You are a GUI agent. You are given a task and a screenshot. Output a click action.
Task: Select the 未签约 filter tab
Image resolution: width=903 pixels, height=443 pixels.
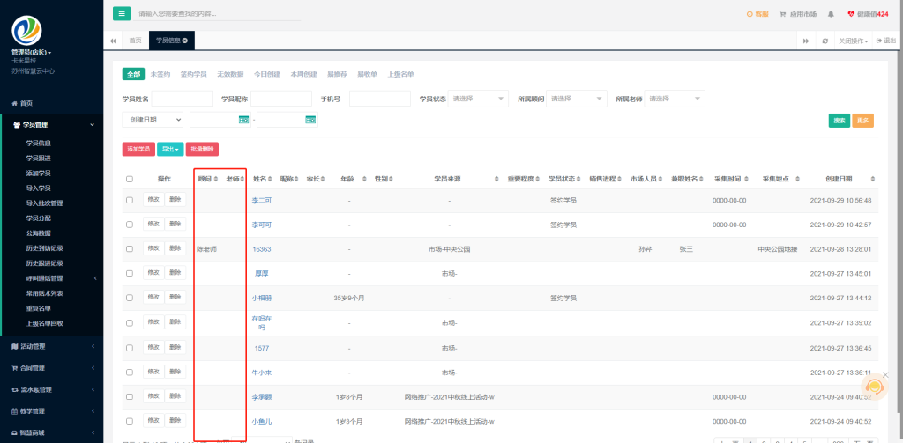point(160,74)
